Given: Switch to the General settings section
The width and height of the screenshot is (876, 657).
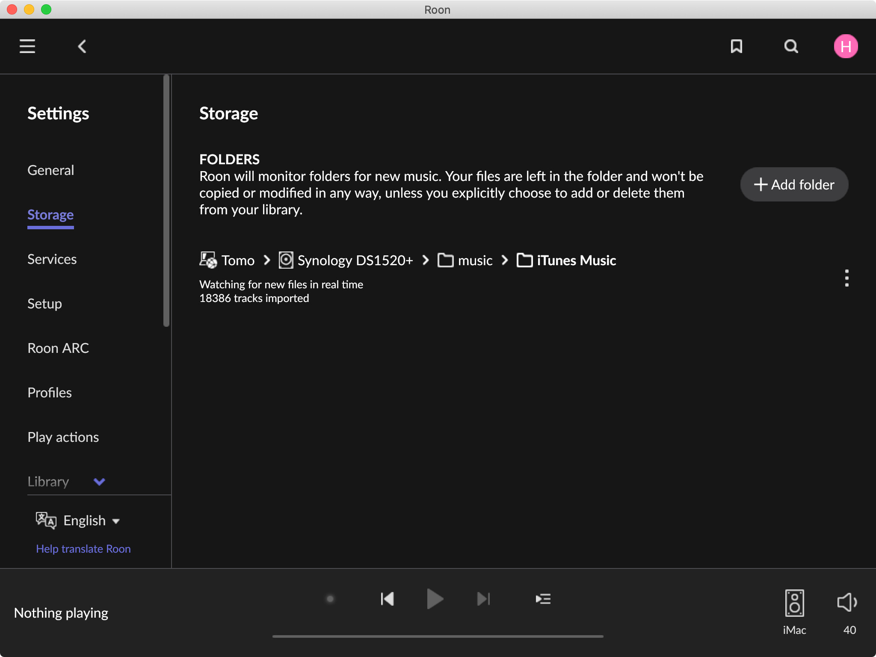Looking at the screenshot, I should point(50,170).
